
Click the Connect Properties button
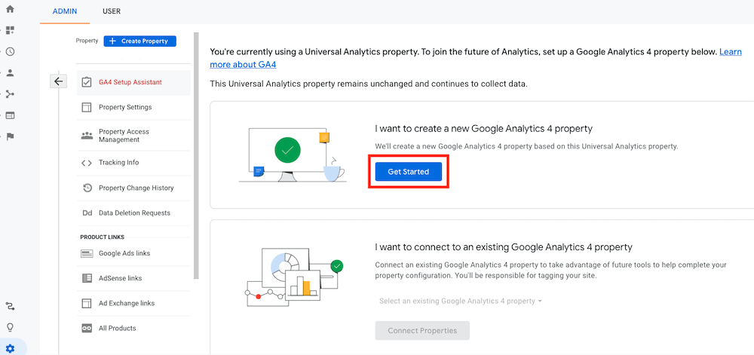422,330
